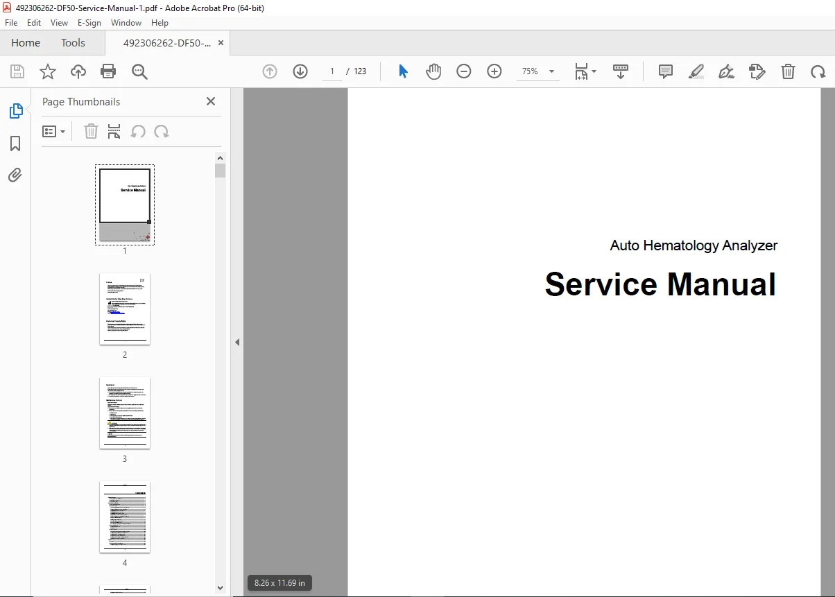Click the upload to cloud icon

click(x=78, y=71)
